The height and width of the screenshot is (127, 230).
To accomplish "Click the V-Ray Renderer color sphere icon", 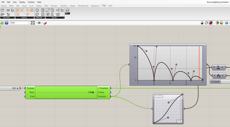I will coord(67,10).
